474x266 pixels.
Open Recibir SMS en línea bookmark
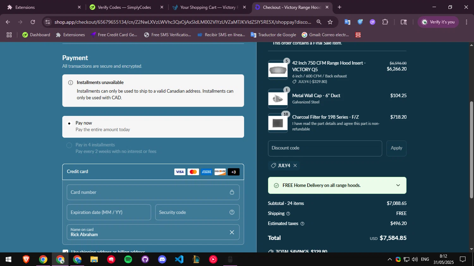point(221,35)
